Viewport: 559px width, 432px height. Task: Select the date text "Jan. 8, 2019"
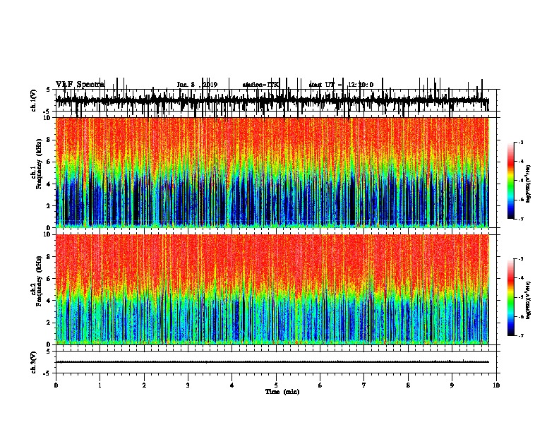click(x=197, y=85)
